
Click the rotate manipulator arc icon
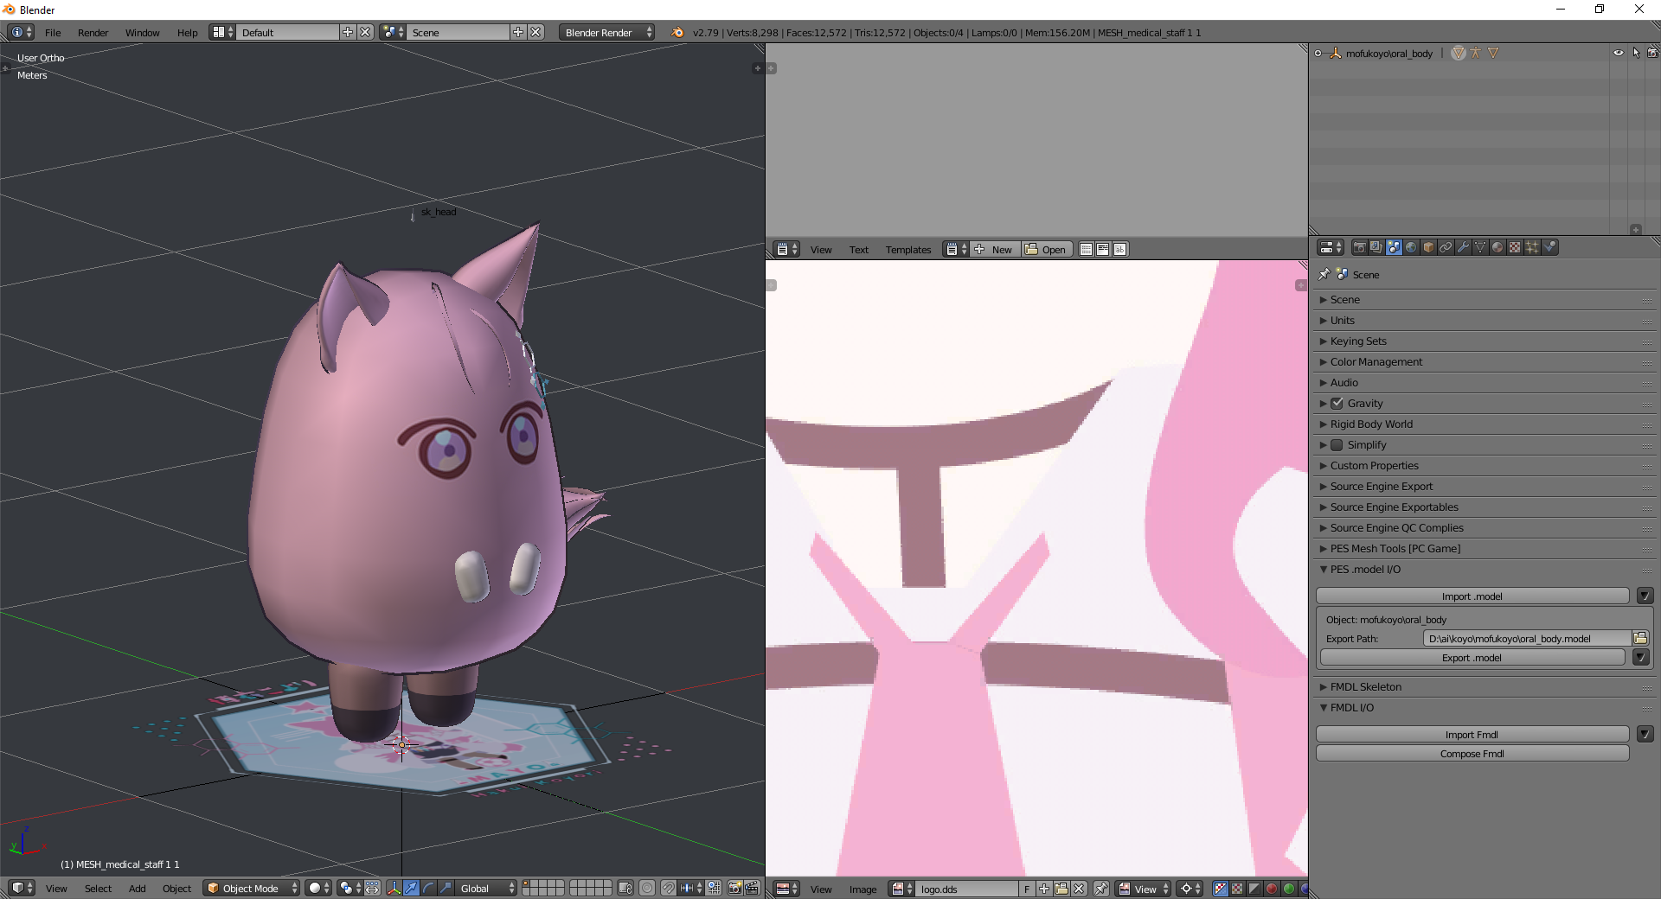click(x=429, y=888)
